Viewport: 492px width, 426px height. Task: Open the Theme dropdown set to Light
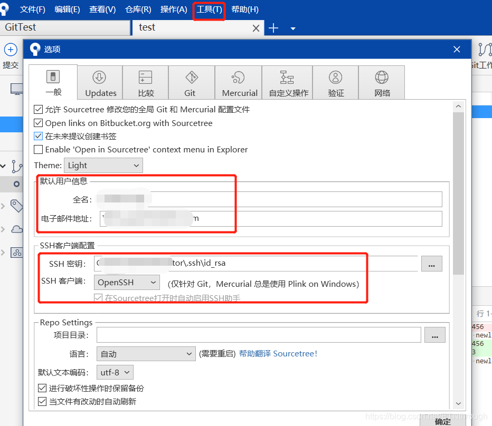pos(103,165)
